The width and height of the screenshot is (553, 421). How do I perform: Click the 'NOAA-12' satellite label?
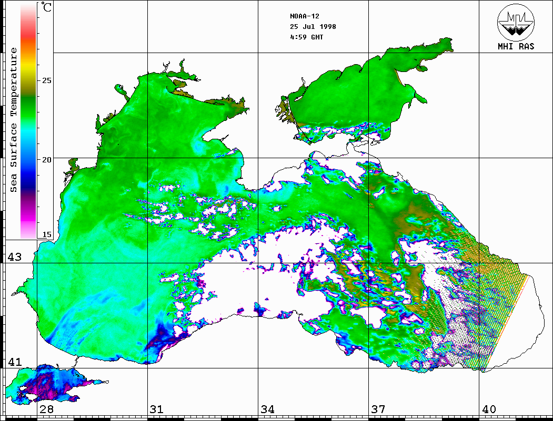point(304,16)
